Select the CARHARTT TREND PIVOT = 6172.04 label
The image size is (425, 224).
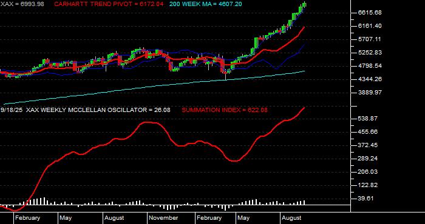click(109, 4)
